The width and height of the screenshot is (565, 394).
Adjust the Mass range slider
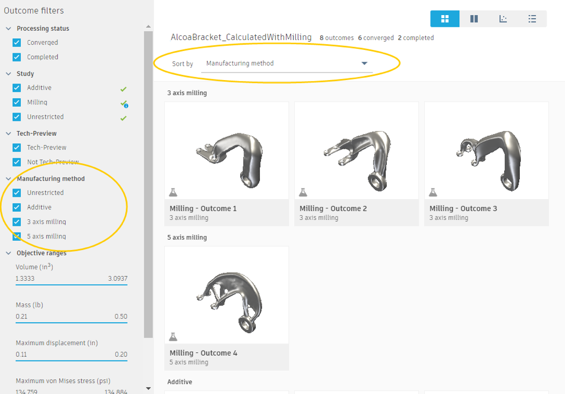71,323
